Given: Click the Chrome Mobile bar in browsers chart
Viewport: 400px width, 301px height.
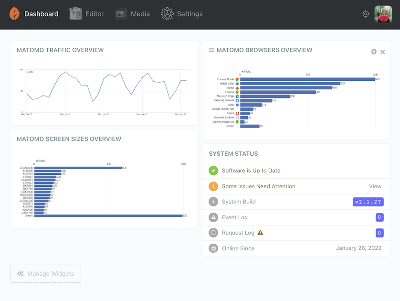Looking at the screenshot, I should pos(307,79).
